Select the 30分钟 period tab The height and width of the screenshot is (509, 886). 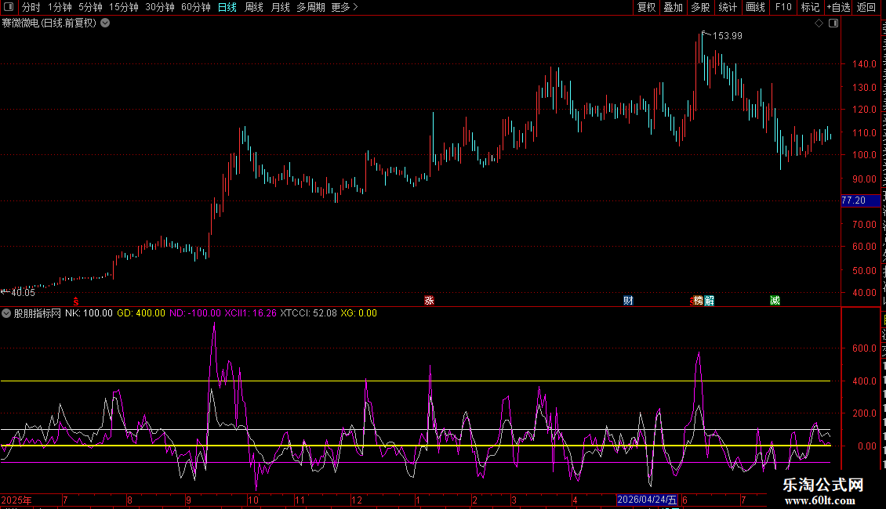click(x=160, y=7)
